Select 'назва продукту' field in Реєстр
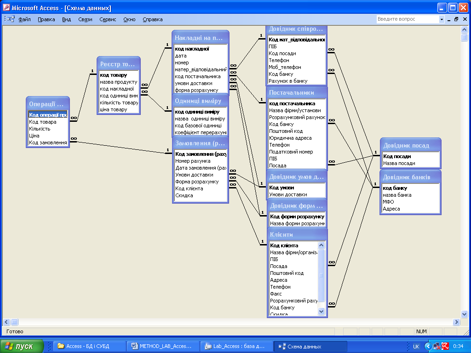 tap(119, 82)
